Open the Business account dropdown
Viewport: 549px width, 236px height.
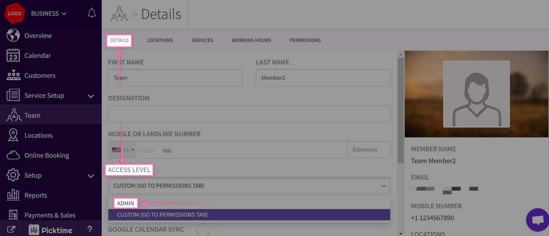pyautogui.click(x=49, y=14)
